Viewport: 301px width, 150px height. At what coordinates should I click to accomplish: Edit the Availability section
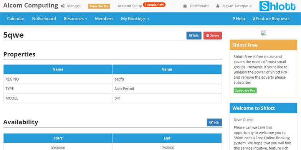214,122
